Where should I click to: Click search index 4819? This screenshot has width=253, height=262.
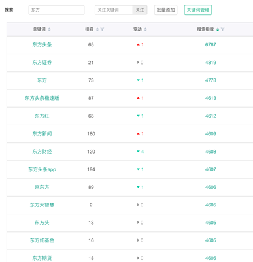tap(211, 63)
